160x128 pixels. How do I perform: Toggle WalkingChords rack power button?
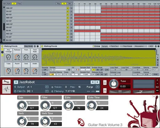point(2,46)
